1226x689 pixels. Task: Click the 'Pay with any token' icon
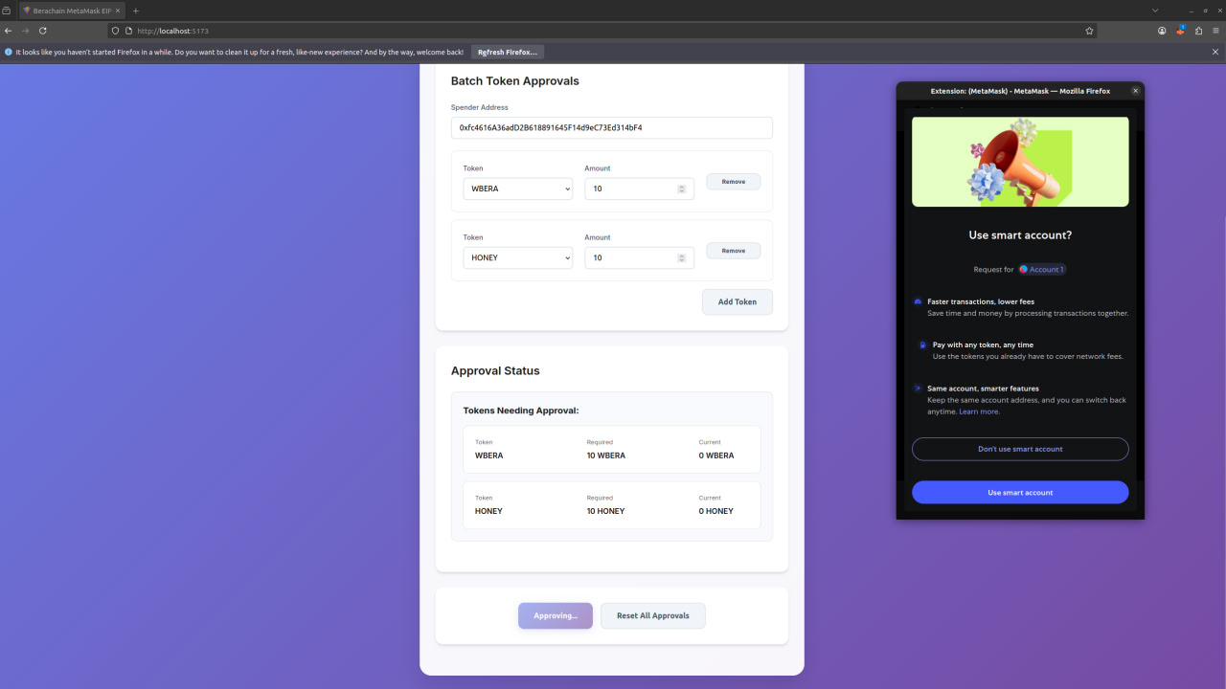922,344
